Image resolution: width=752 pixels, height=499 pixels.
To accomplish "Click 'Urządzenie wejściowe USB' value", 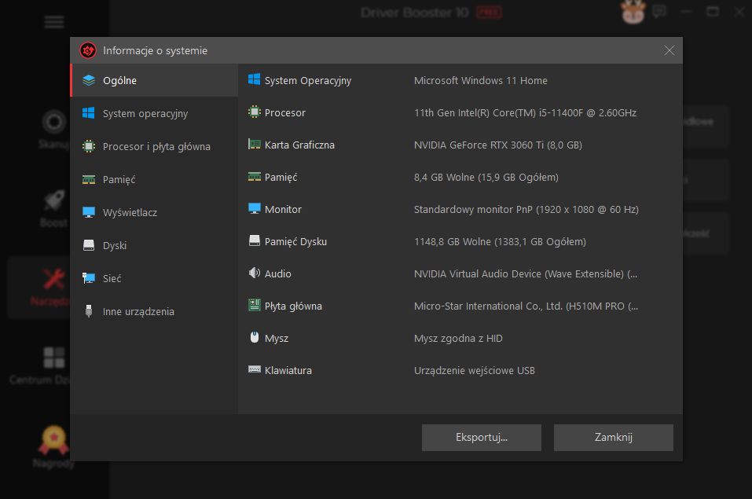I will [475, 370].
